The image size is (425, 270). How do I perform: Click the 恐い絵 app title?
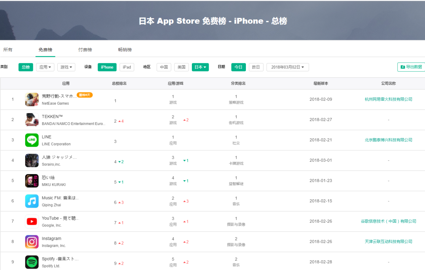click(x=48, y=178)
